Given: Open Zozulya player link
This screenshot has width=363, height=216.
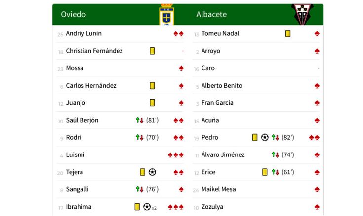Looking at the screenshot, I should 212,207.
